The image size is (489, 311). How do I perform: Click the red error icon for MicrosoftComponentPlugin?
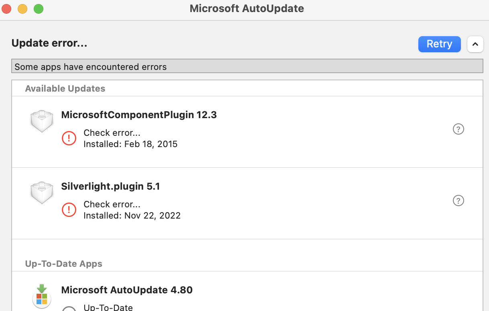pos(69,138)
